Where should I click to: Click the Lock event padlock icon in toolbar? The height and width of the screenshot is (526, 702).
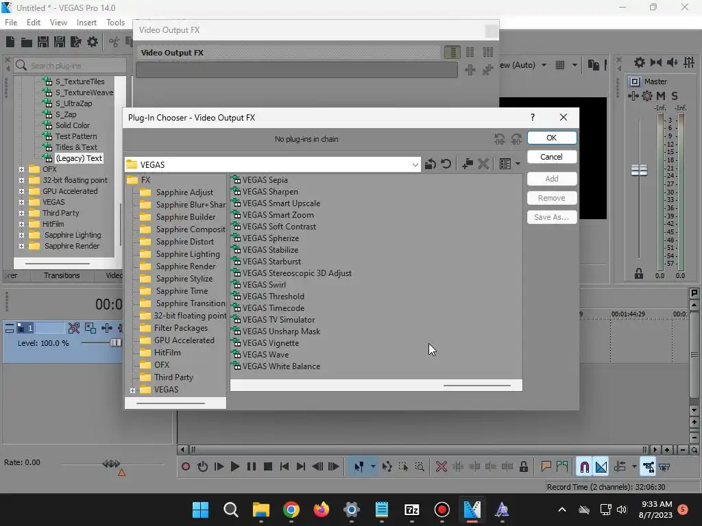[523, 467]
